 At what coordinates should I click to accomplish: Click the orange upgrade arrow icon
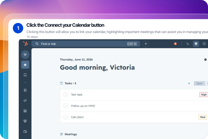pos(175,44)
